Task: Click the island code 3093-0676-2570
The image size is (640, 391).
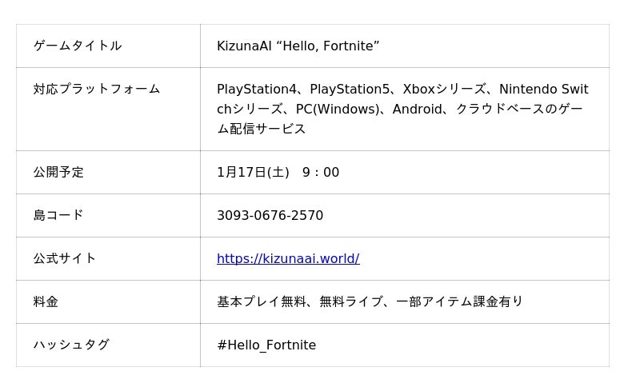Action: [x=270, y=215]
